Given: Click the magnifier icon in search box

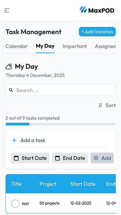Looking at the screenshot, I should point(11,90).
